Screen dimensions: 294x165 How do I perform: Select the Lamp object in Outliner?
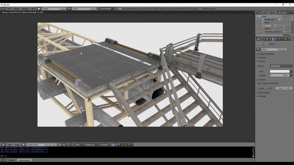(267, 28)
